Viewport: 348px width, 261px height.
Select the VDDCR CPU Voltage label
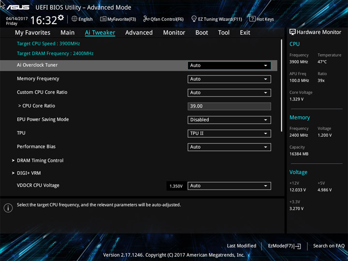[x=38, y=185]
